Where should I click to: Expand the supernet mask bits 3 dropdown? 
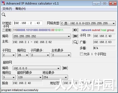point(9,77)
